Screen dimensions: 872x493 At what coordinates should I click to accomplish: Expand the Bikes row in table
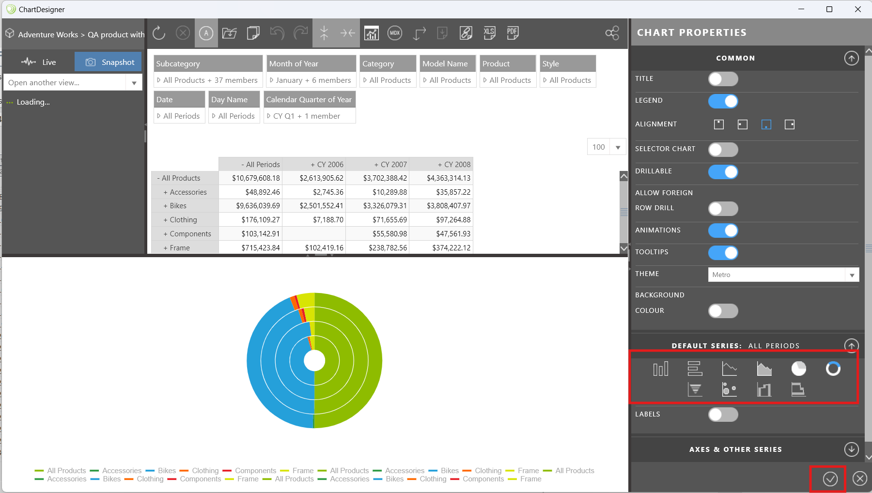click(166, 206)
